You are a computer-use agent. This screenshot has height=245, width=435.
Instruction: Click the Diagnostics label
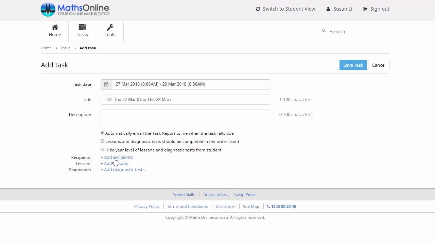click(x=80, y=170)
